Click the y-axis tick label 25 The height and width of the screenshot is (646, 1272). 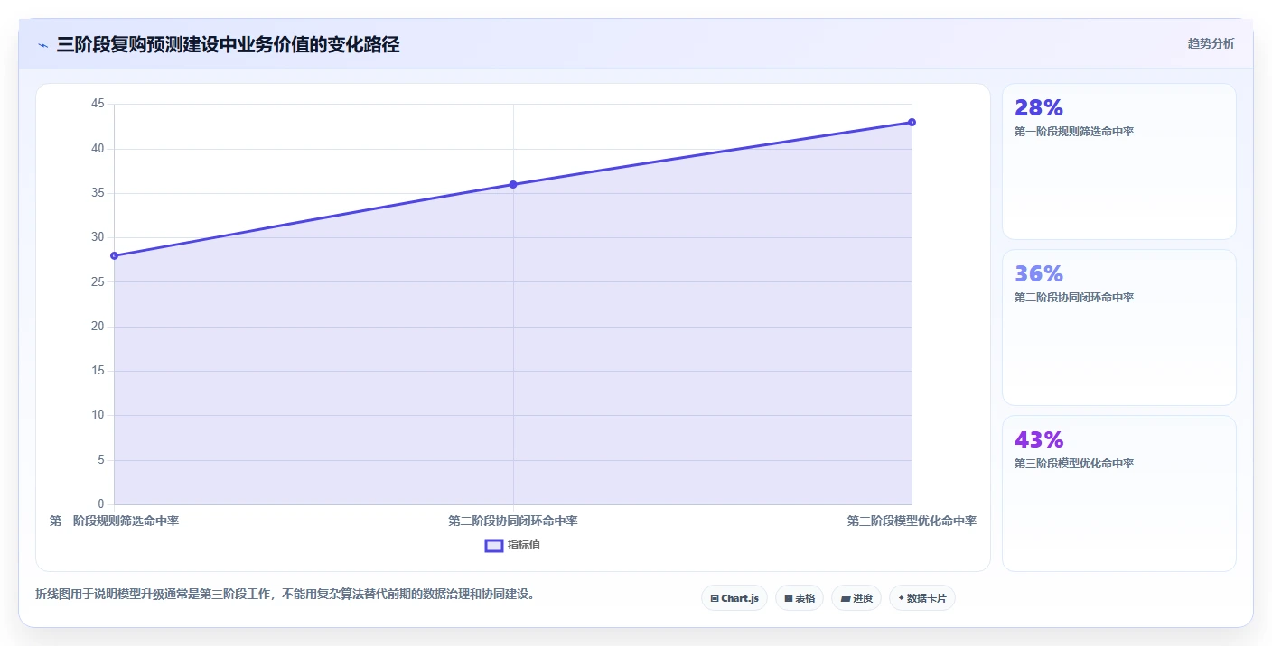coord(98,282)
